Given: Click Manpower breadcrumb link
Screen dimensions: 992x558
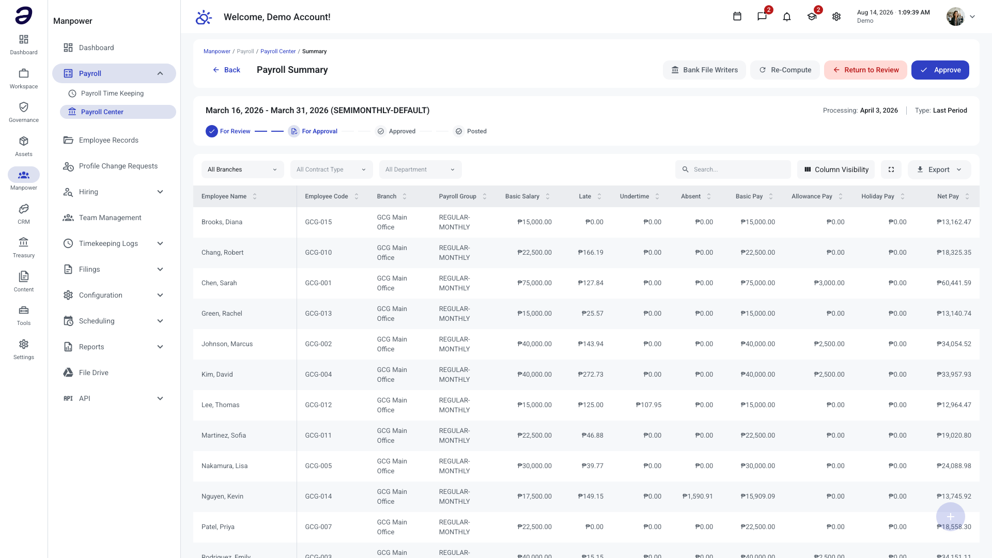Looking at the screenshot, I should click(x=217, y=51).
